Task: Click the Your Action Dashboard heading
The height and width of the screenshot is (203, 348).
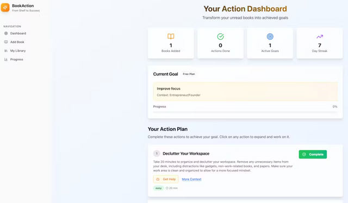Action: click(245, 9)
